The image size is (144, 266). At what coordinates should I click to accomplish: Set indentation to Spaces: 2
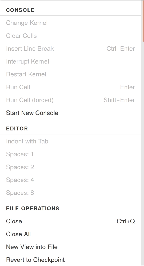pos(70,167)
